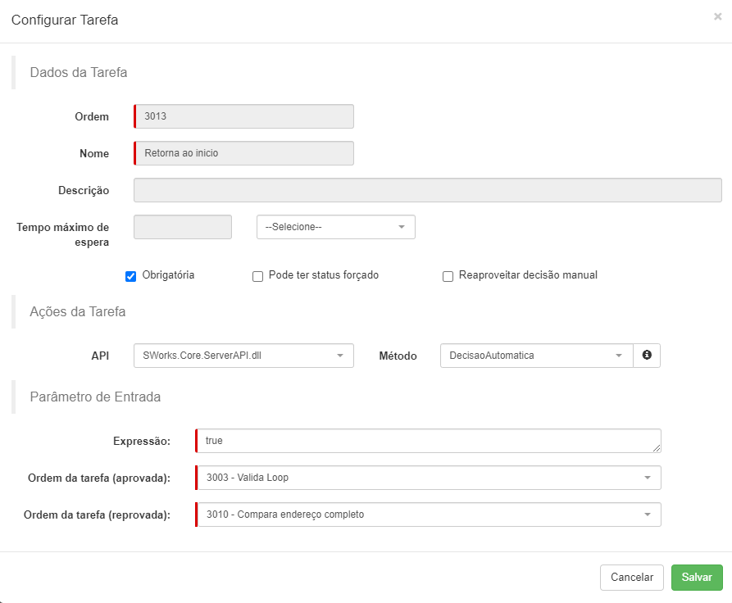Close the Configurar Tarefa dialog with X

[x=718, y=16]
